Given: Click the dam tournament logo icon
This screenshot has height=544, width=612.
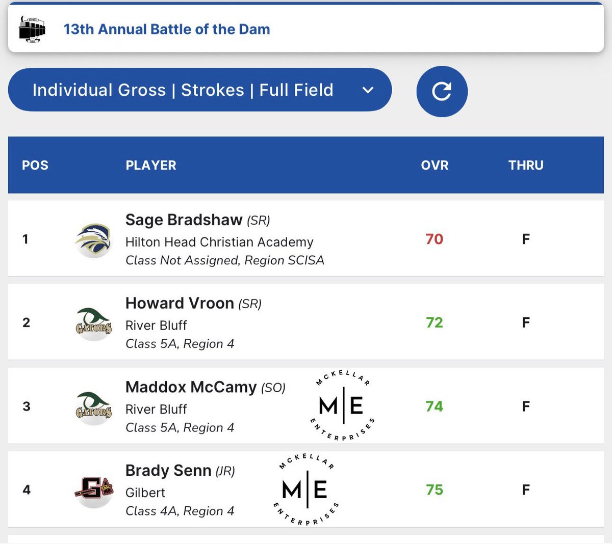Looking at the screenshot, I should pos(32,29).
